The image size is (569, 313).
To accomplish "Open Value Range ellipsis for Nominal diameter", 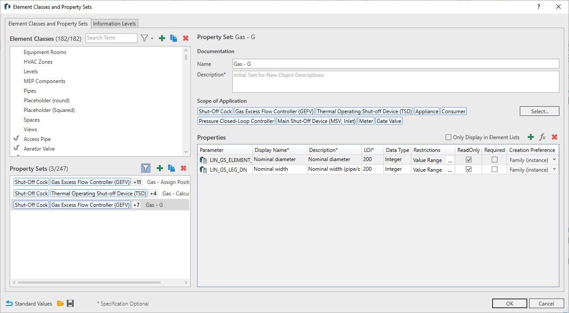I will point(450,160).
